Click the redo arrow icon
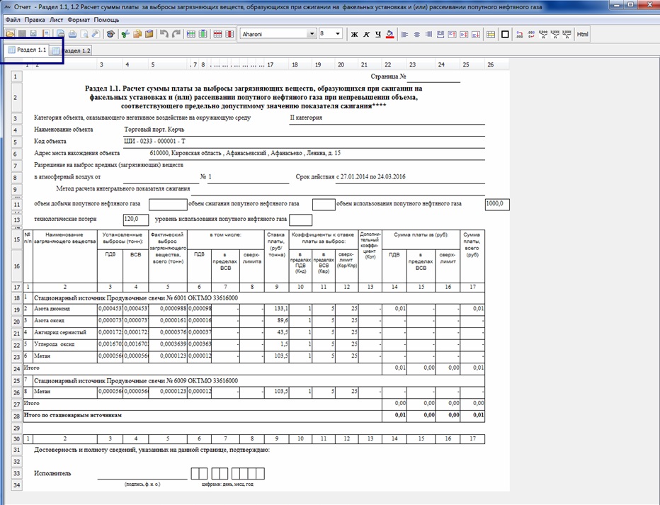 click(176, 34)
